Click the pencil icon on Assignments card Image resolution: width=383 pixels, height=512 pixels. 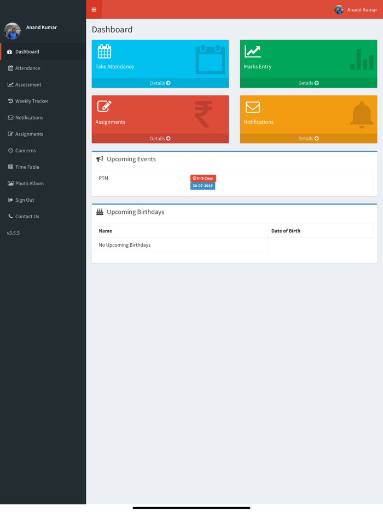pos(105,106)
